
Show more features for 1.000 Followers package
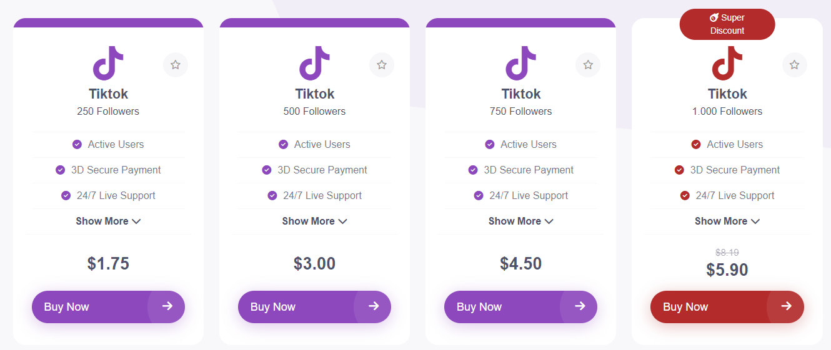click(x=727, y=221)
